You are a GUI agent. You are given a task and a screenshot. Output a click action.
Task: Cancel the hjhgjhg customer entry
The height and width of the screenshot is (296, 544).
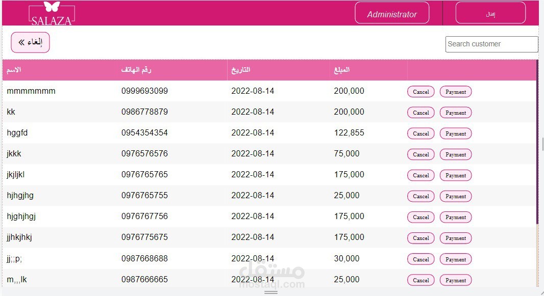pos(421,196)
